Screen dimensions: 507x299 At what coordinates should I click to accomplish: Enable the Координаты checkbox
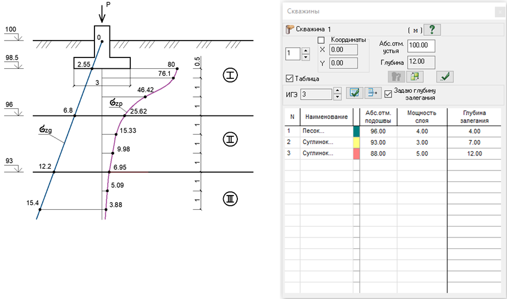click(320, 40)
